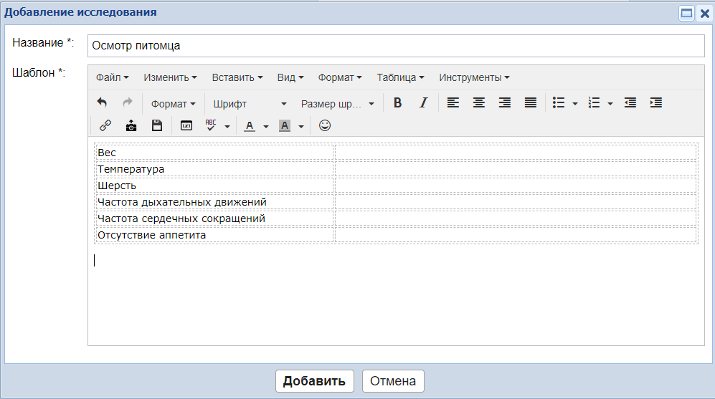
Task: Enable center text alignment
Action: tap(478, 103)
